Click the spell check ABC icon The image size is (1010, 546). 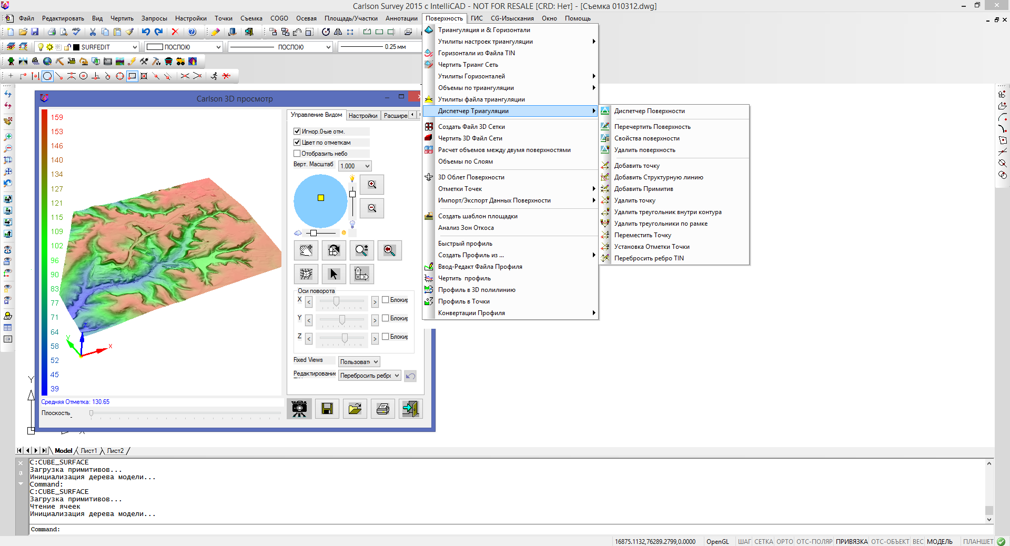76,32
